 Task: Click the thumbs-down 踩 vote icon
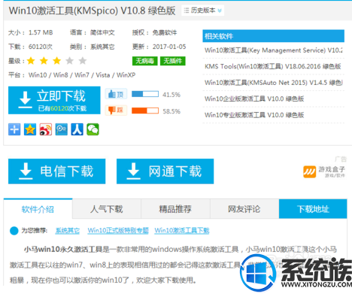click(x=116, y=111)
